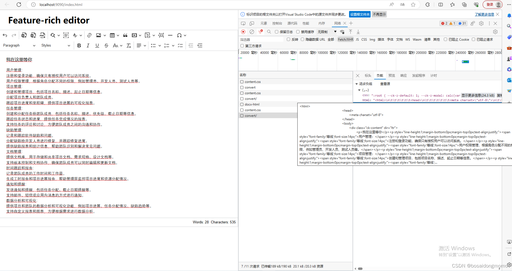Click the browser address bar
The image size is (512, 271).
pos(210,5)
